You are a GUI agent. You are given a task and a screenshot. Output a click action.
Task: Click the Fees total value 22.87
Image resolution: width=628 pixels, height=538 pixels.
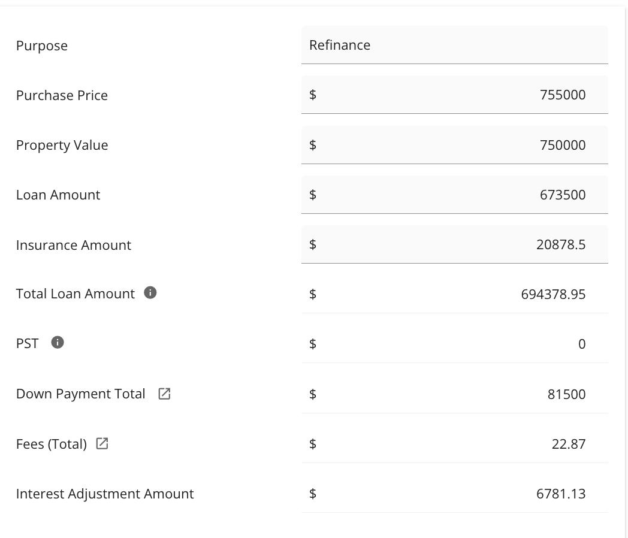coord(568,444)
